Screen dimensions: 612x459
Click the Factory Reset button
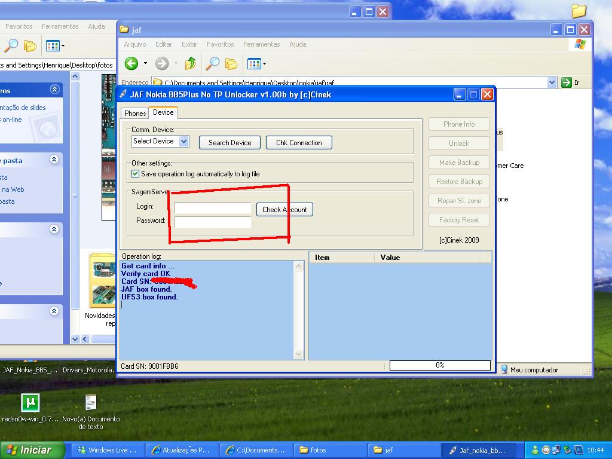[x=459, y=220]
